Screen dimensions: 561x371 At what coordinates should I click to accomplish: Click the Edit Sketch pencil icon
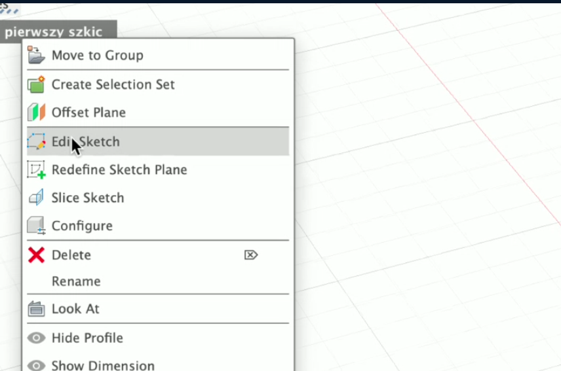pyautogui.click(x=36, y=141)
